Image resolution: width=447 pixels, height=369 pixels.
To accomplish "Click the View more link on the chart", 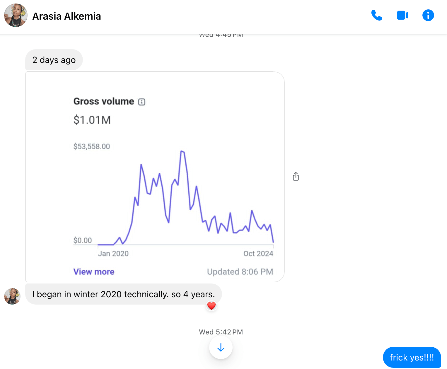I will point(94,272).
